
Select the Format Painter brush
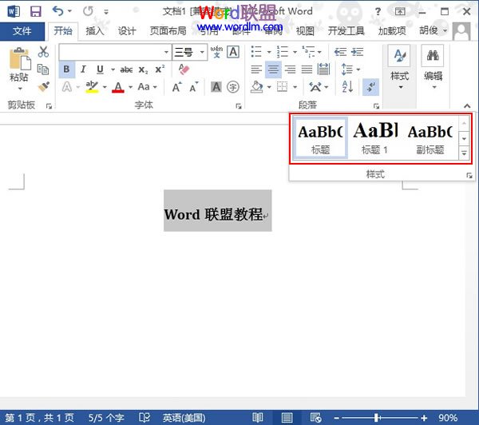click(x=43, y=86)
